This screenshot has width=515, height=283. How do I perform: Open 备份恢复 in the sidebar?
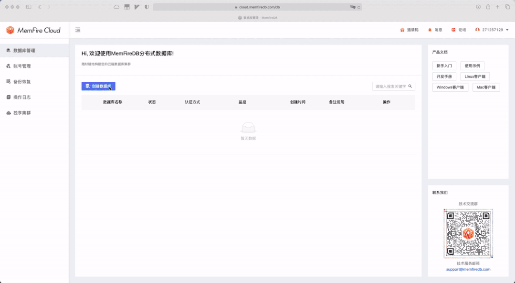click(34, 82)
